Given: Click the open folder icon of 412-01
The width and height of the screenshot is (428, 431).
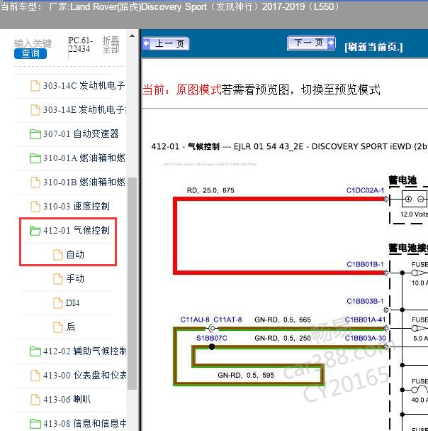Looking at the screenshot, I should 35,231.
